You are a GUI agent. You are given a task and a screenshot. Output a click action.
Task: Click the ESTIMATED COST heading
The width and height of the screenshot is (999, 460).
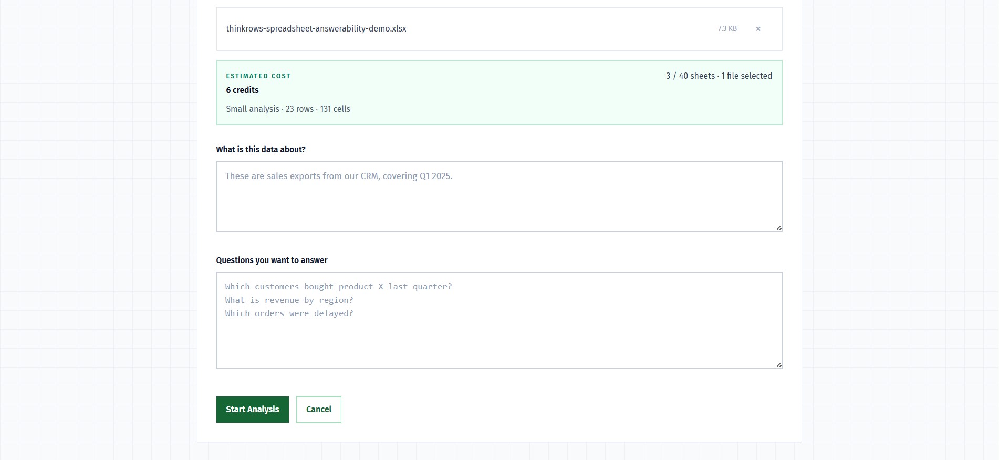tap(258, 76)
